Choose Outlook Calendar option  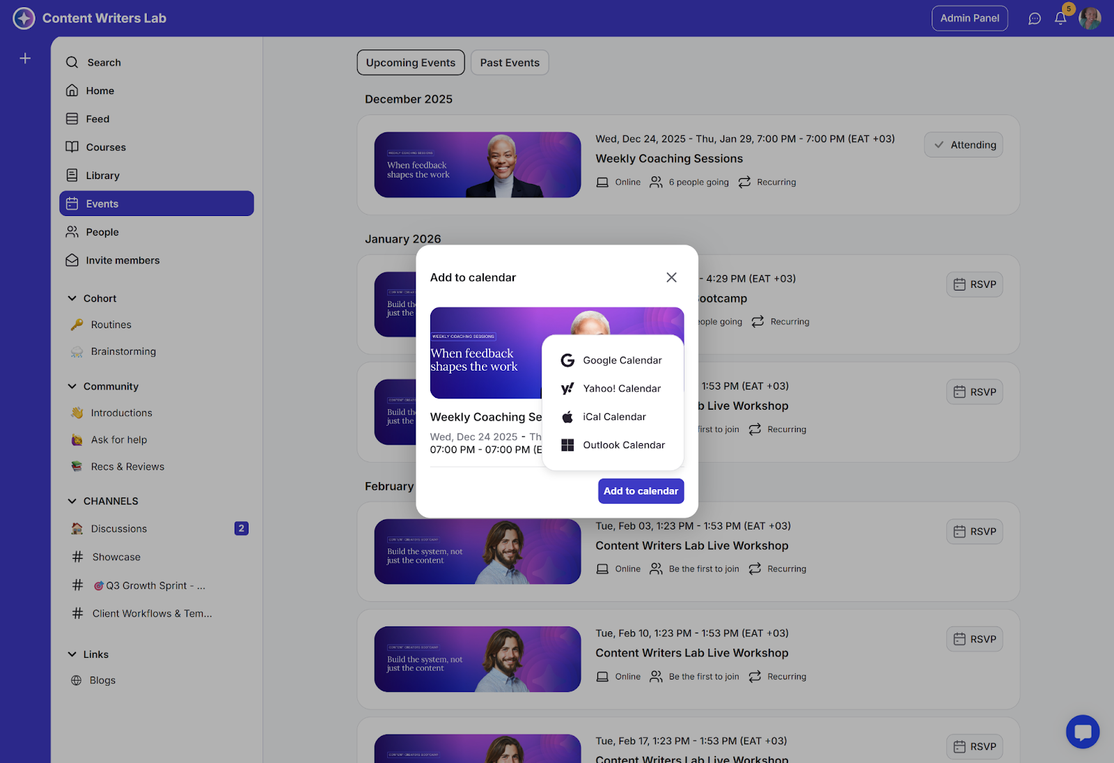point(613,445)
